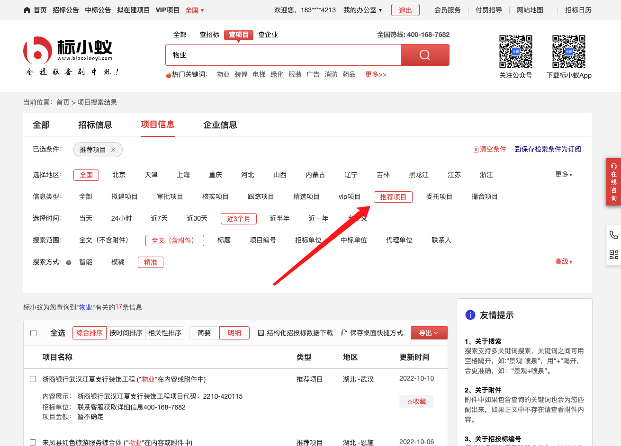Screen dimensions: 621x446
Task: Switch to the 企业信息 tab
Action: click(x=220, y=125)
